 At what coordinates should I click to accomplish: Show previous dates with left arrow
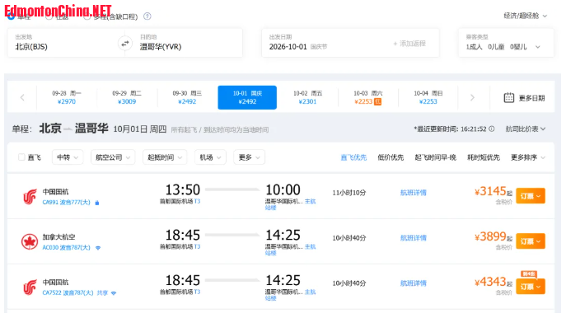[22, 97]
